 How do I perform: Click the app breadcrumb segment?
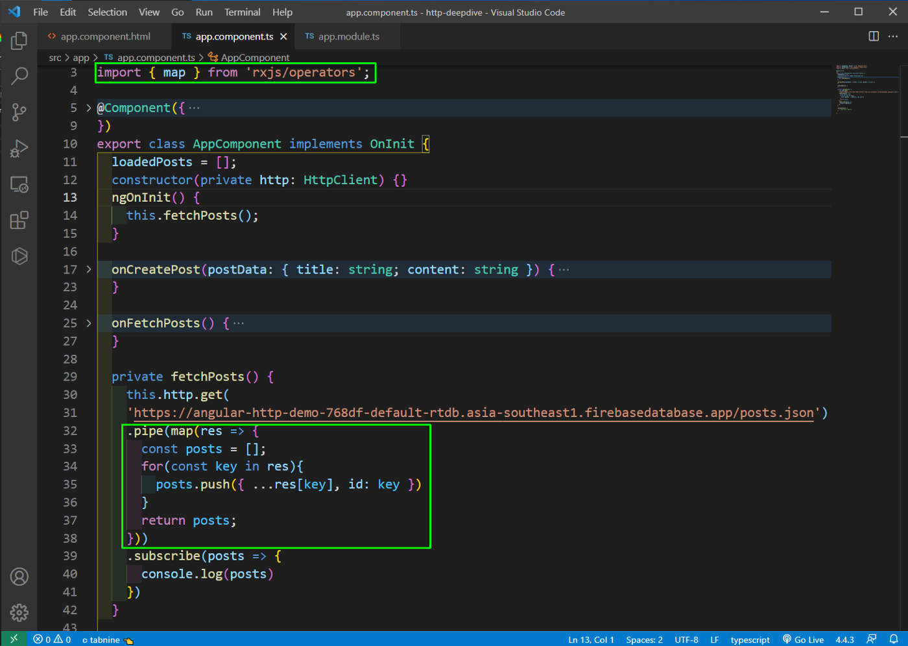[x=81, y=58]
